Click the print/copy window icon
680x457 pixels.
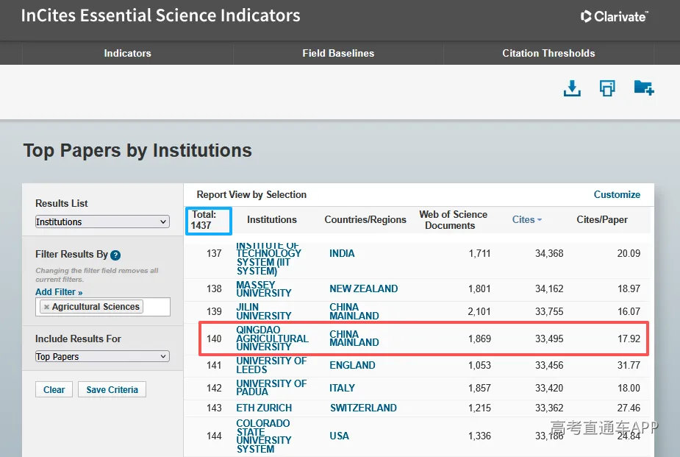pos(607,88)
